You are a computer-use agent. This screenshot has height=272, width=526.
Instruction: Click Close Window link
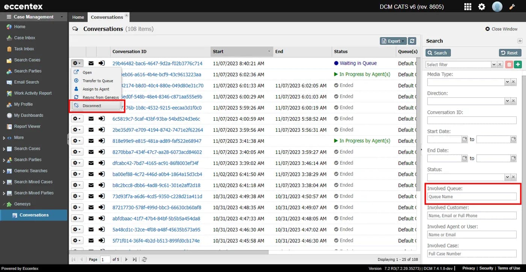502,29
